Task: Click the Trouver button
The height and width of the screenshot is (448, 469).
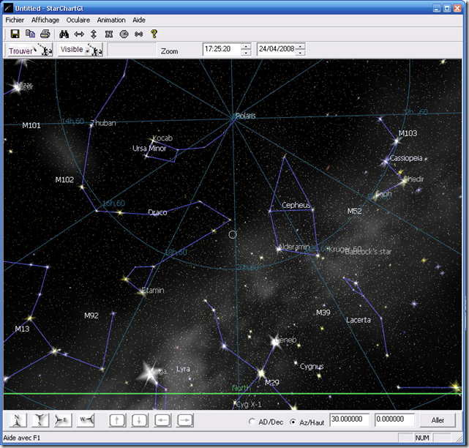Action: click(29, 50)
